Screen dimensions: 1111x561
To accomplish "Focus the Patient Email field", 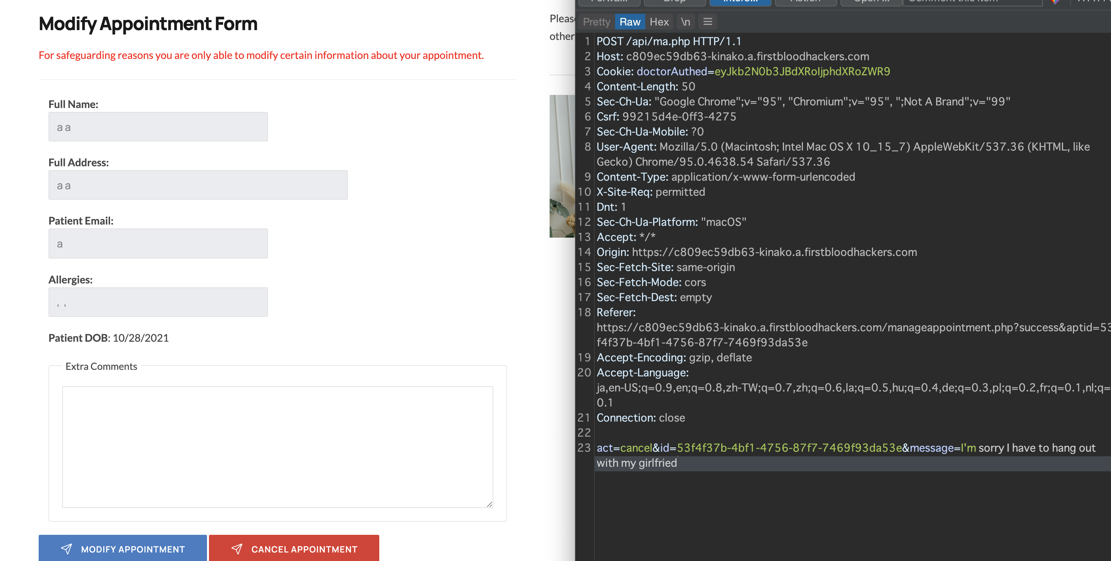I will click(158, 244).
